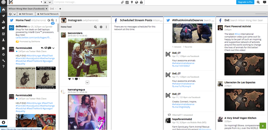Open Twitter Home Feed stream options menu
This screenshot has height=130, width=268.
click(56, 20)
